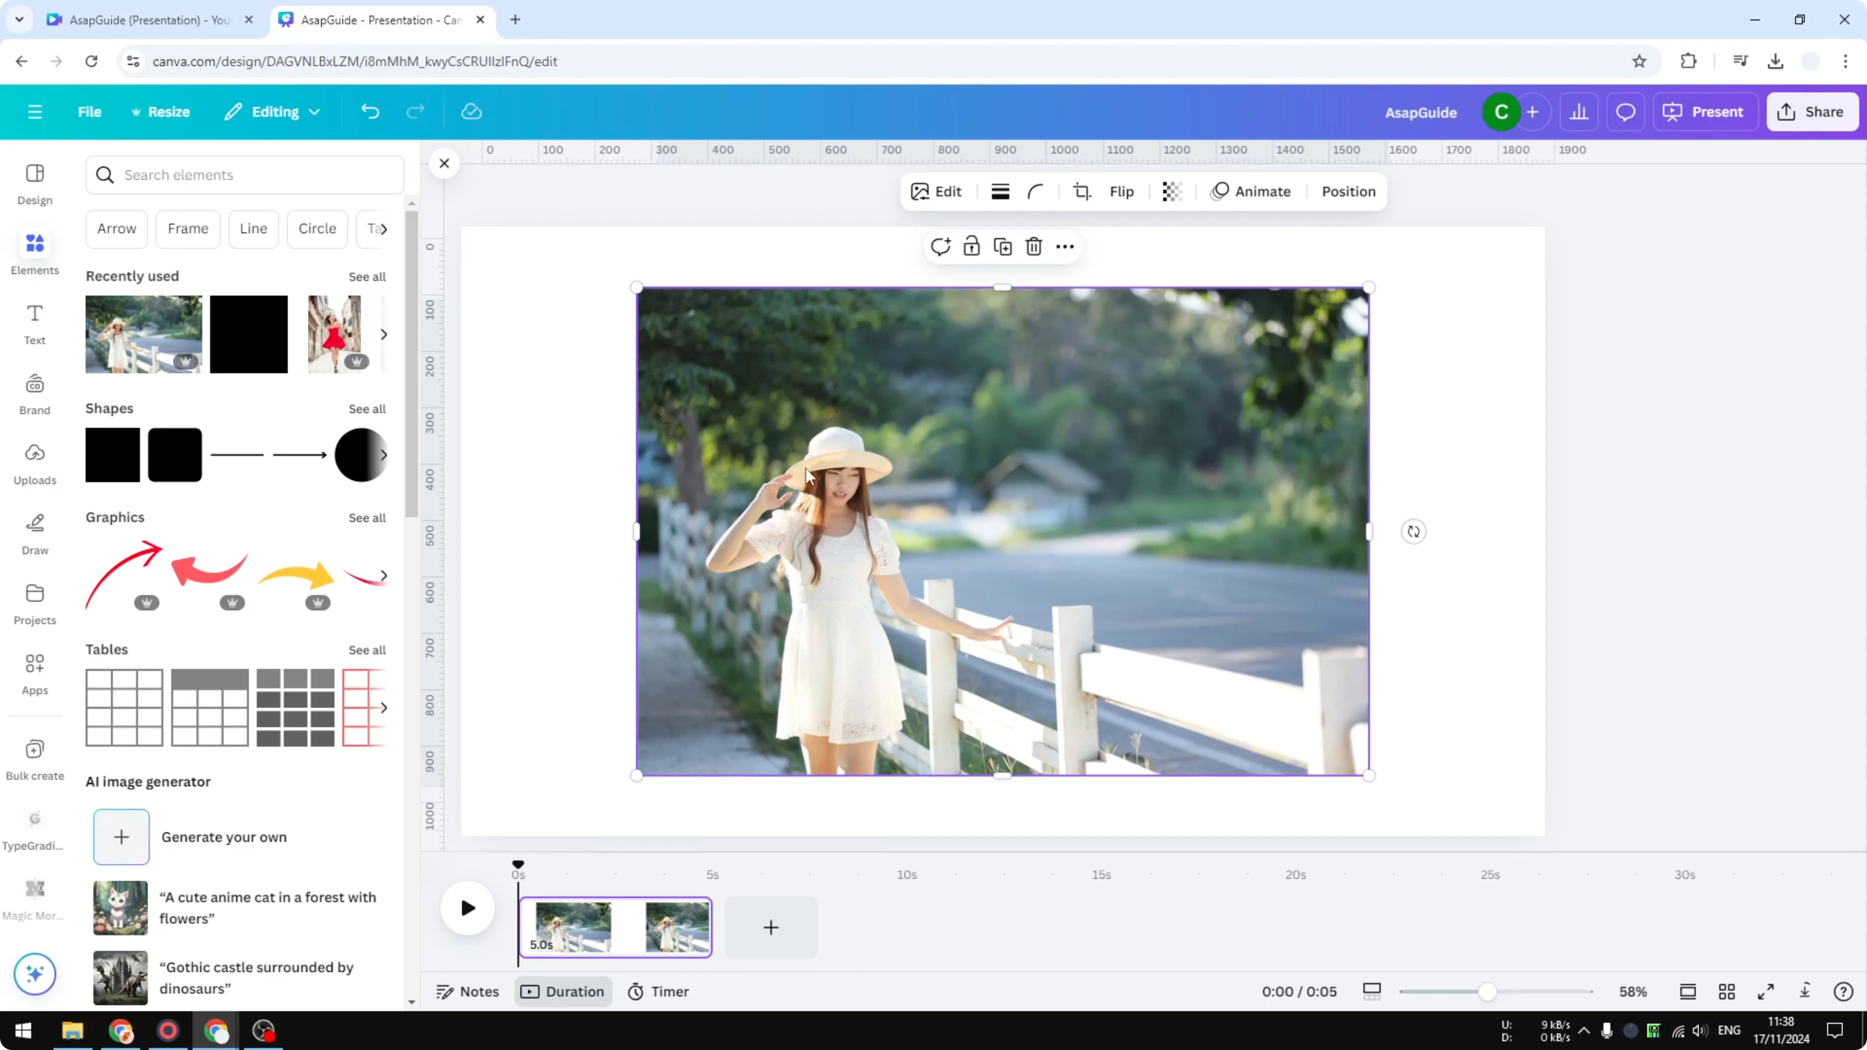Select the Text tool in the sidebar
1867x1050 pixels.
pyautogui.click(x=34, y=324)
